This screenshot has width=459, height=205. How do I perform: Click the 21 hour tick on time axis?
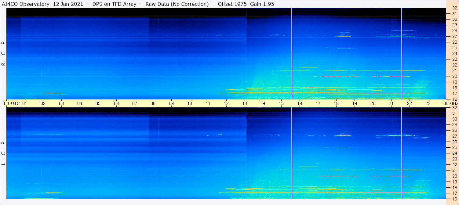point(391,103)
